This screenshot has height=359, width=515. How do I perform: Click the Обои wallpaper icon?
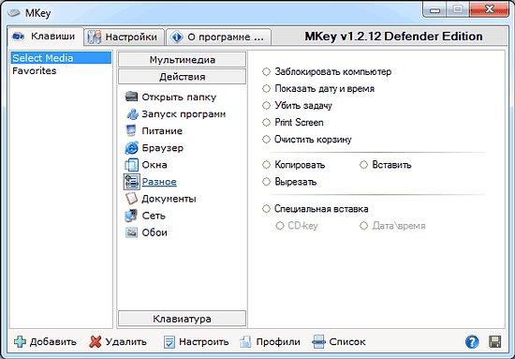tap(131, 232)
